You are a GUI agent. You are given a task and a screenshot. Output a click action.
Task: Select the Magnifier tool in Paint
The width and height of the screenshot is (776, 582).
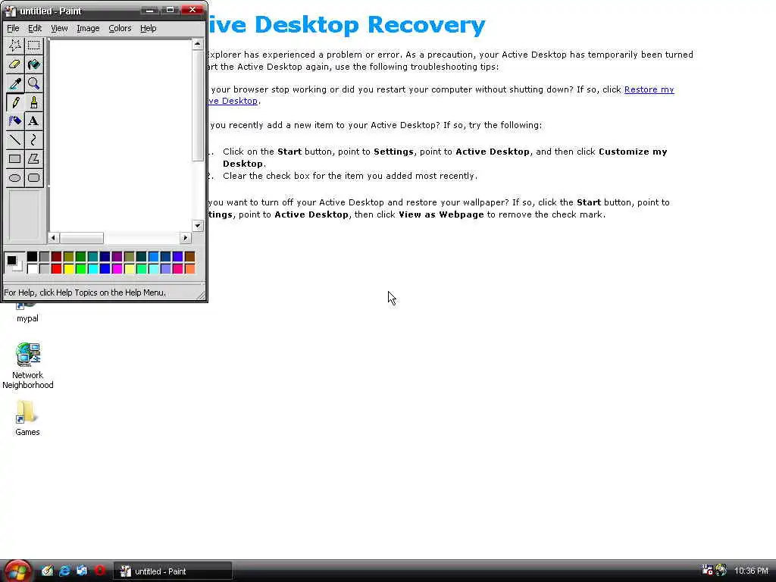tap(33, 83)
